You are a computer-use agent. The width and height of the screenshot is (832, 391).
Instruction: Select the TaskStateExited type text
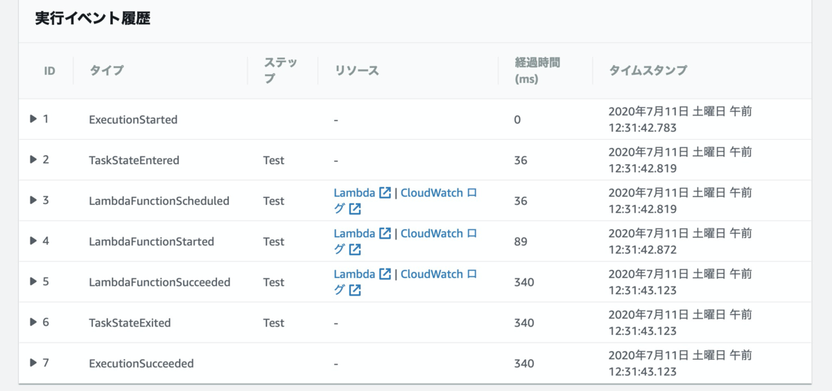pos(130,323)
